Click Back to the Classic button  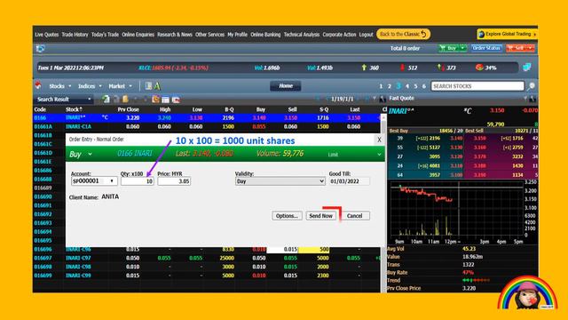pos(403,34)
